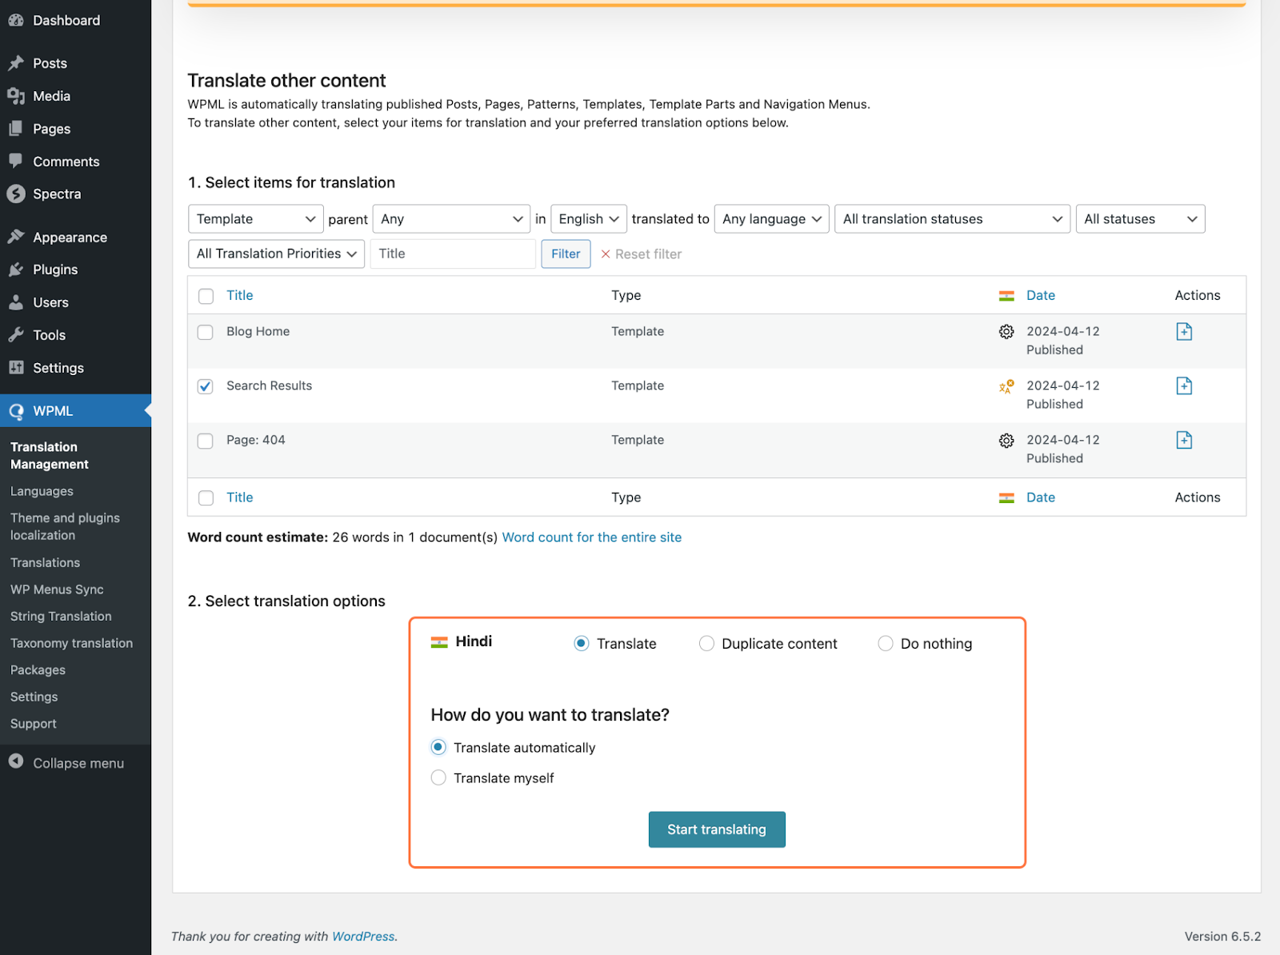Image resolution: width=1280 pixels, height=955 pixels.
Task: Click the Plugins plug icon
Action: [x=16, y=270]
